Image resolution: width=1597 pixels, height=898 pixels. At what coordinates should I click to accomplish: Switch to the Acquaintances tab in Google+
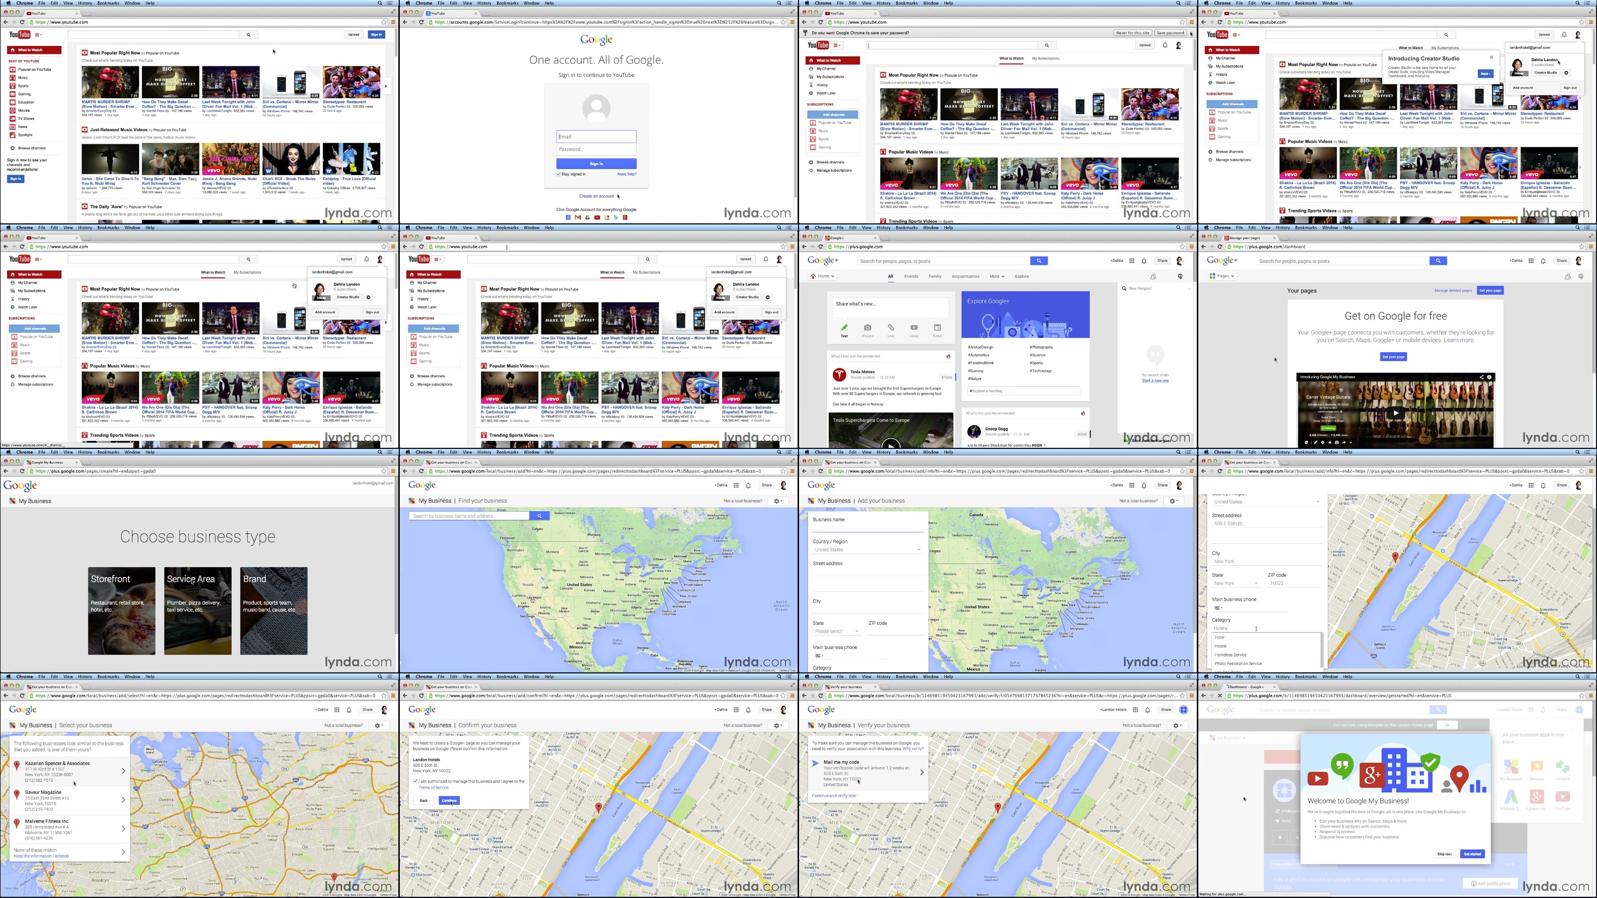click(x=965, y=276)
